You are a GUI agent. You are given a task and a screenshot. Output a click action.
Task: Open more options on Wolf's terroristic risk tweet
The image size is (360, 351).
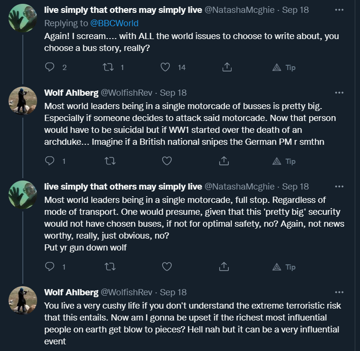[x=339, y=292]
